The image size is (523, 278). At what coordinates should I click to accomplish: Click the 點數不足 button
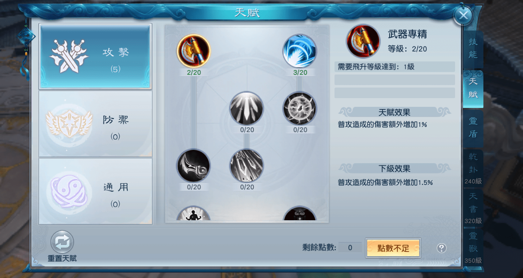(393, 248)
